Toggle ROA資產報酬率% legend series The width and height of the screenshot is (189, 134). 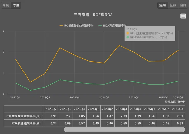coord(112,26)
